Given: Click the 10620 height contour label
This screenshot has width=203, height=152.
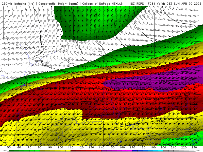Looking at the screenshot, I should tap(160, 121).
